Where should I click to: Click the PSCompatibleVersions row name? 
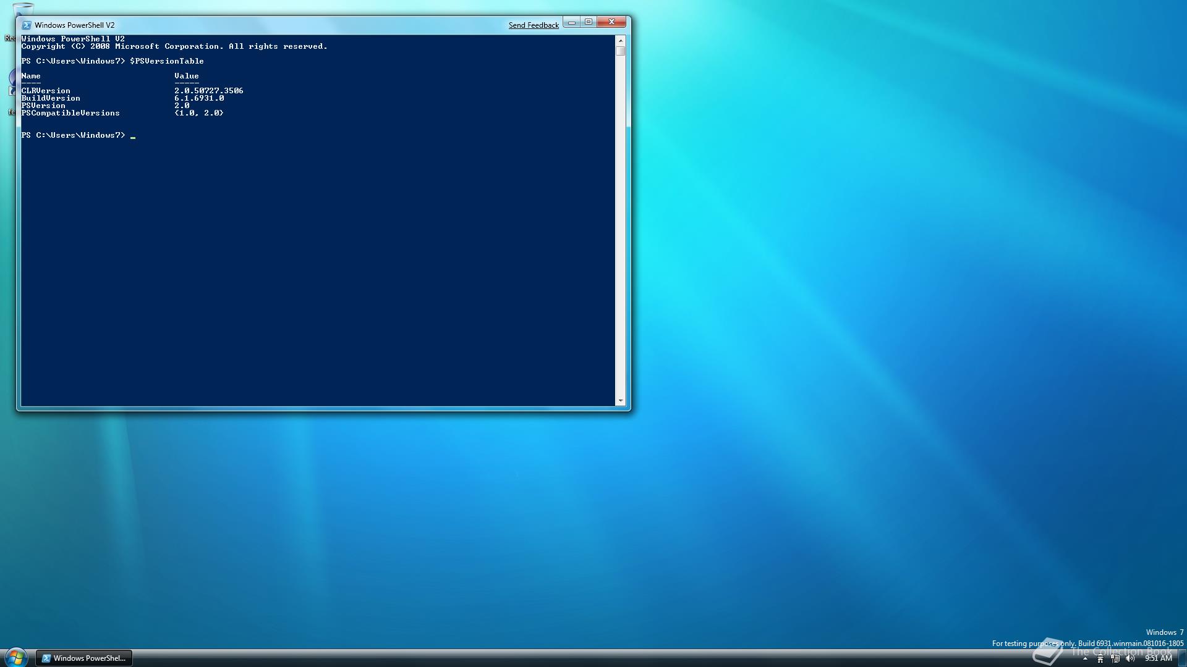click(x=70, y=113)
